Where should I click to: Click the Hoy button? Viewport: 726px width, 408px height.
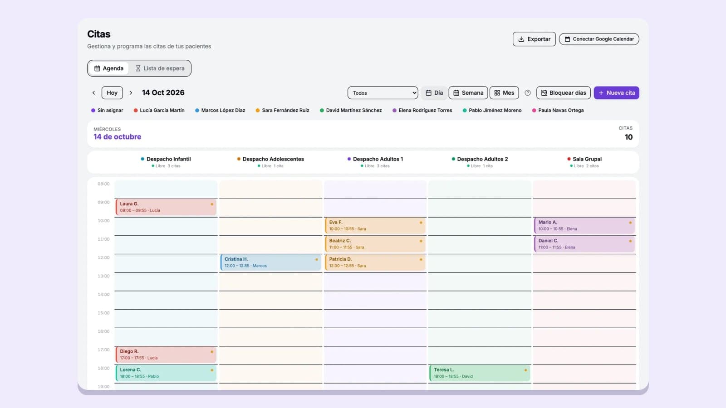[112, 93]
